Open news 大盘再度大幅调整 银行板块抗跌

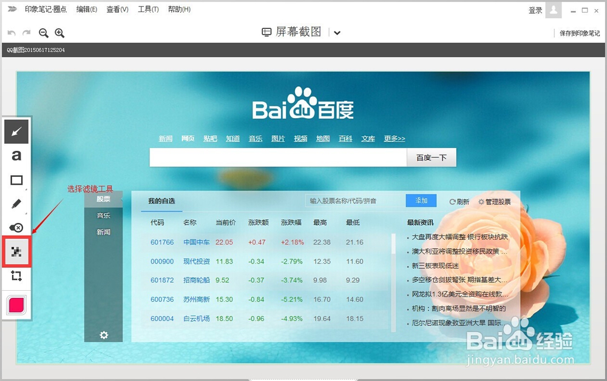(459, 237)
